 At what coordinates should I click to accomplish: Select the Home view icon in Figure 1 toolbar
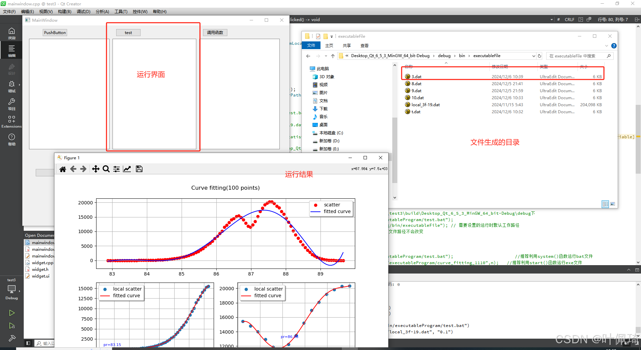pos(63,169)
